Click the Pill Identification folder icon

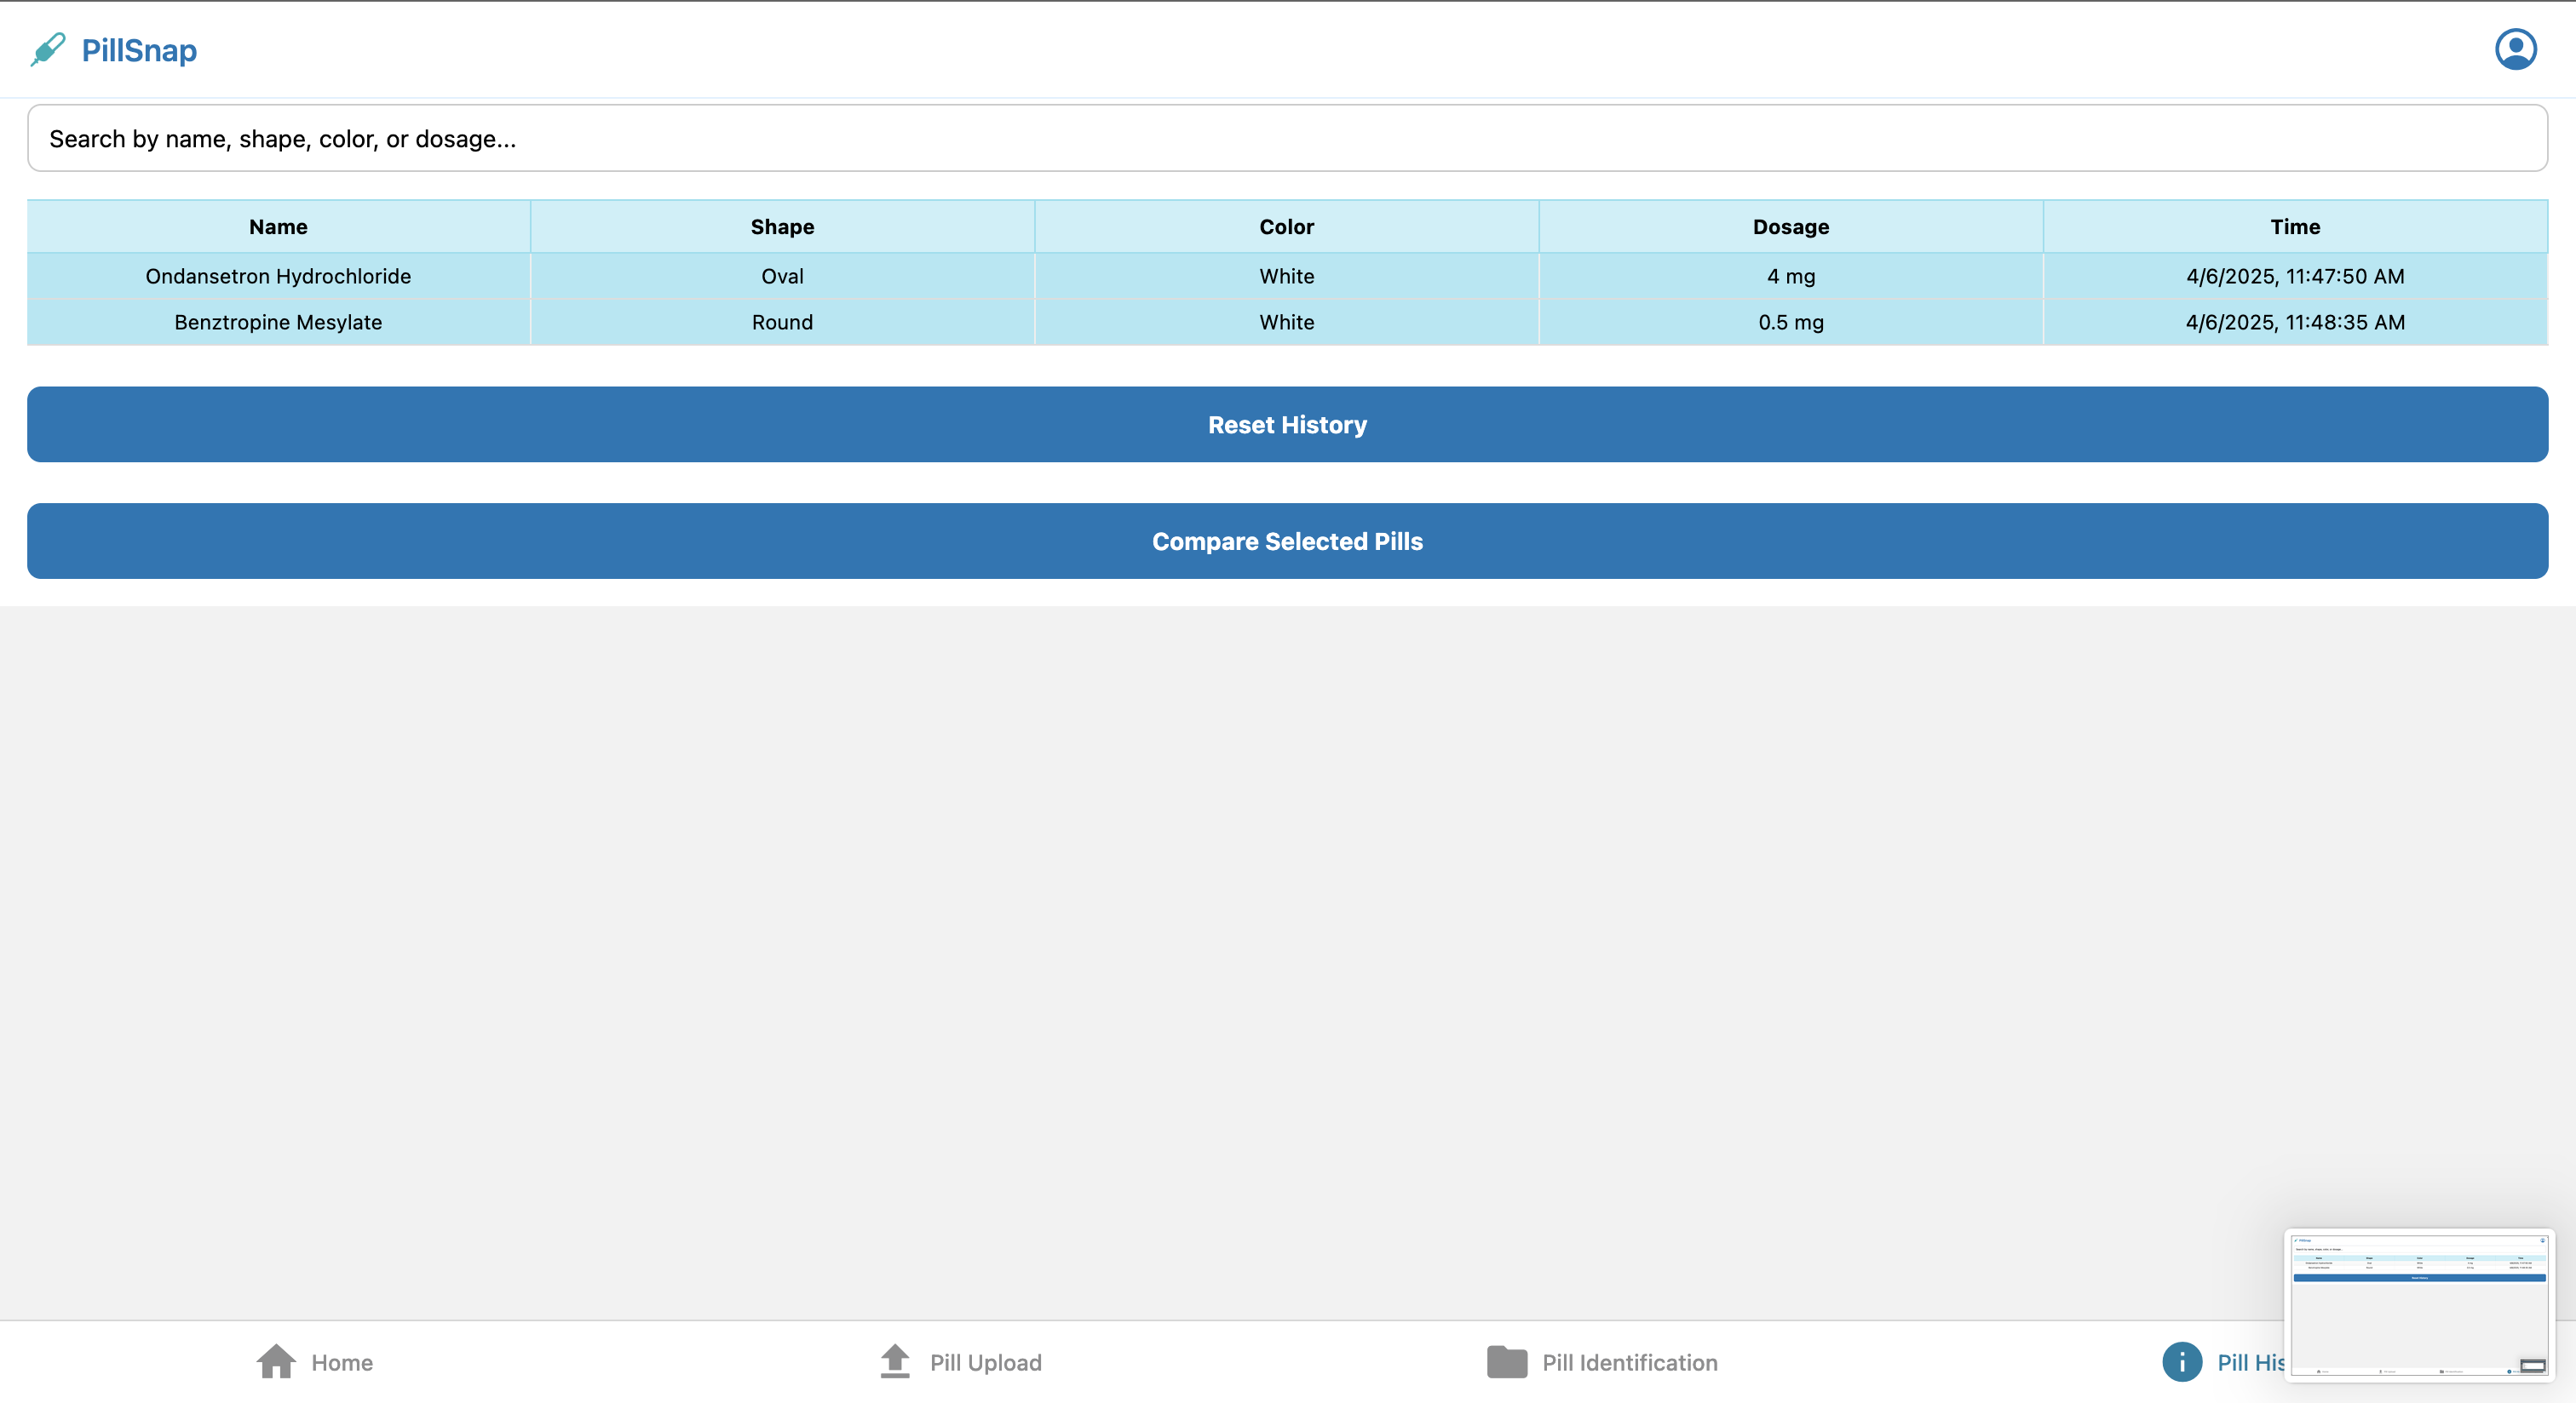click(1506, 1361)
